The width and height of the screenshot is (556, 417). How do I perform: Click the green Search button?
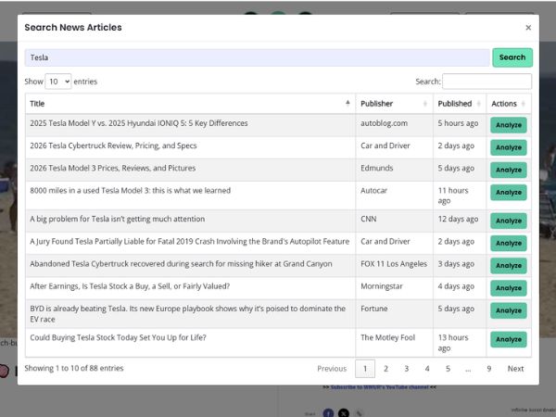[512, 57]
